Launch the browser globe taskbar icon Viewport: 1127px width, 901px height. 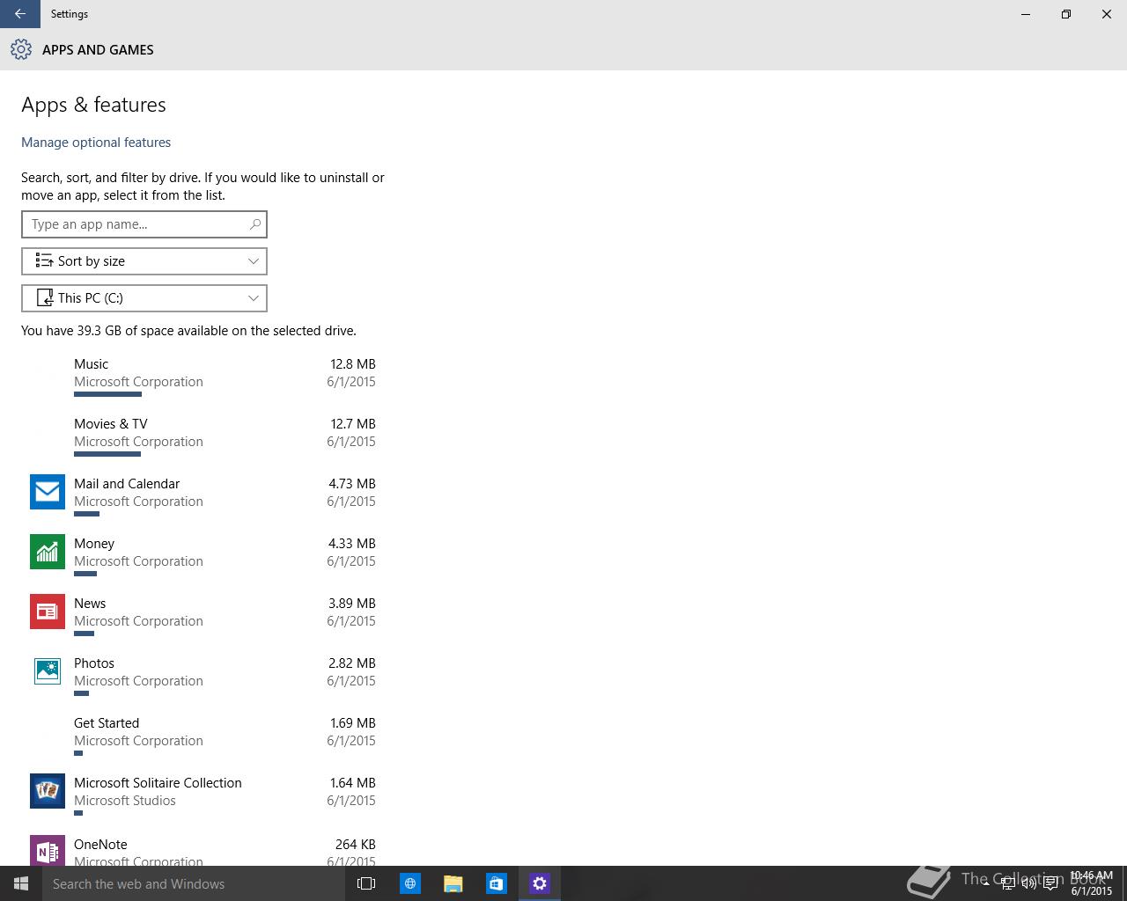click(x=410, y=883)
